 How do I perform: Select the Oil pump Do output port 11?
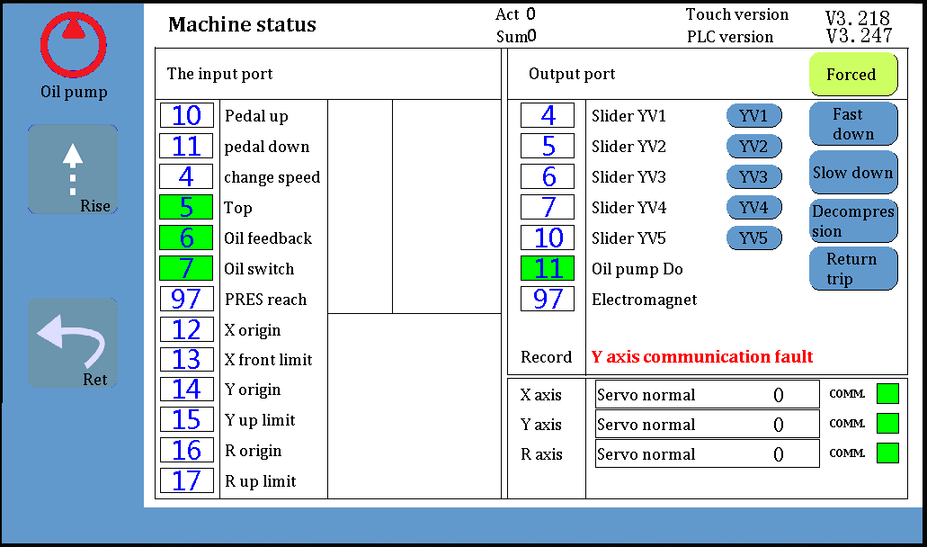(x=548, y=269)
